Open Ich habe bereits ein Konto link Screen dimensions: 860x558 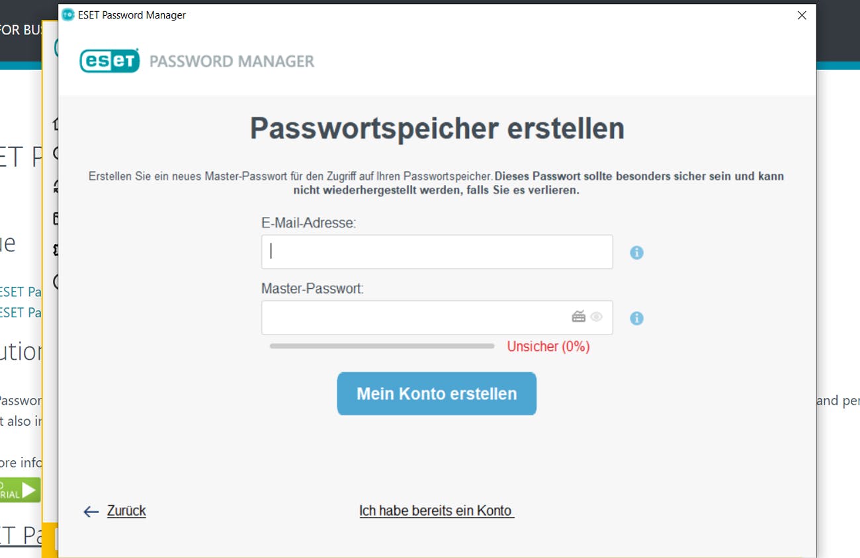[x=437, y=510]
